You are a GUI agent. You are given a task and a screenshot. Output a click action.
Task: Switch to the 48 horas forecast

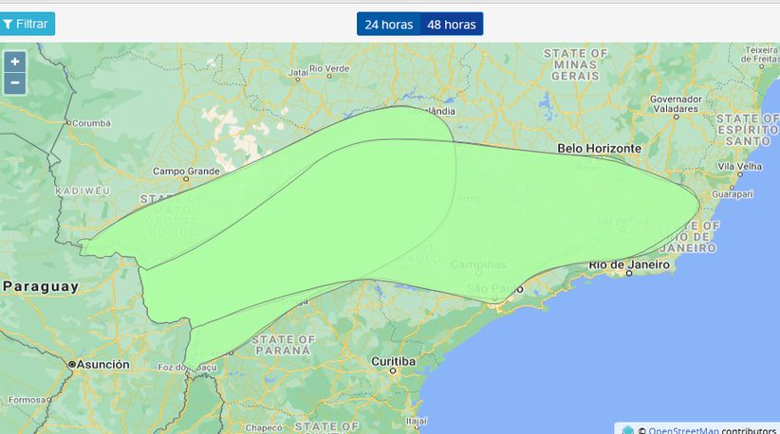[451, 25]
